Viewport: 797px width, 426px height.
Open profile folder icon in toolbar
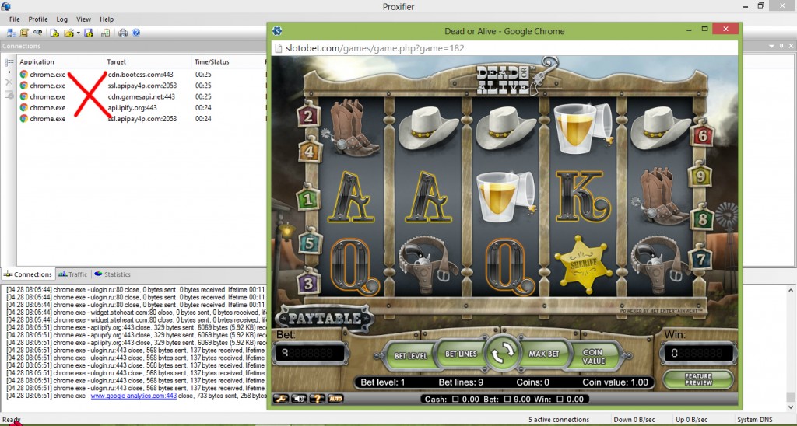point(68,33)
